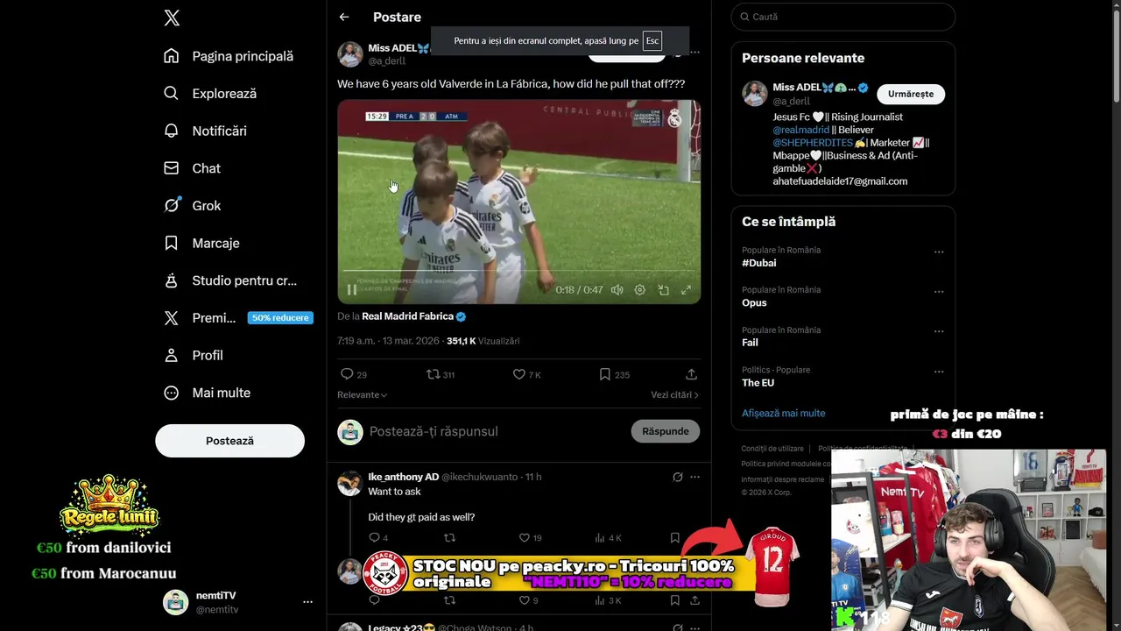Follow Miss ADEL with Urmărește
This screenshot has height=631, width=1121.
tap(911, 94)
